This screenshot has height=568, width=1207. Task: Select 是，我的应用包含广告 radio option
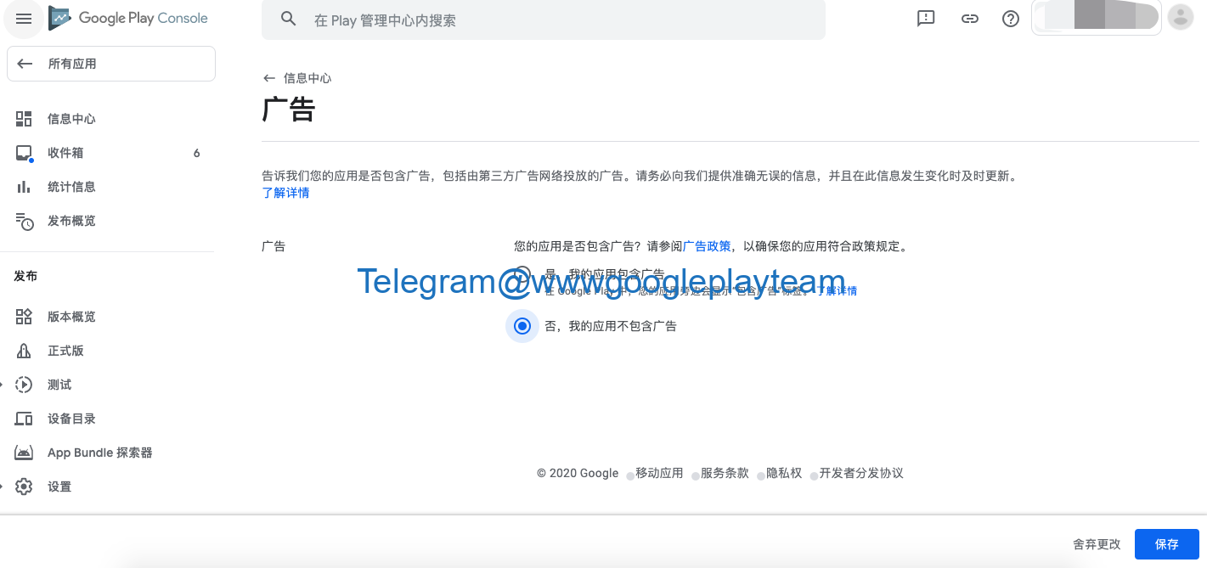[x=522, y=274]
